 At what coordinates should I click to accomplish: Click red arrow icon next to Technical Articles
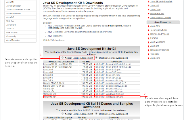pyautogui.click(x=149, y=30)
